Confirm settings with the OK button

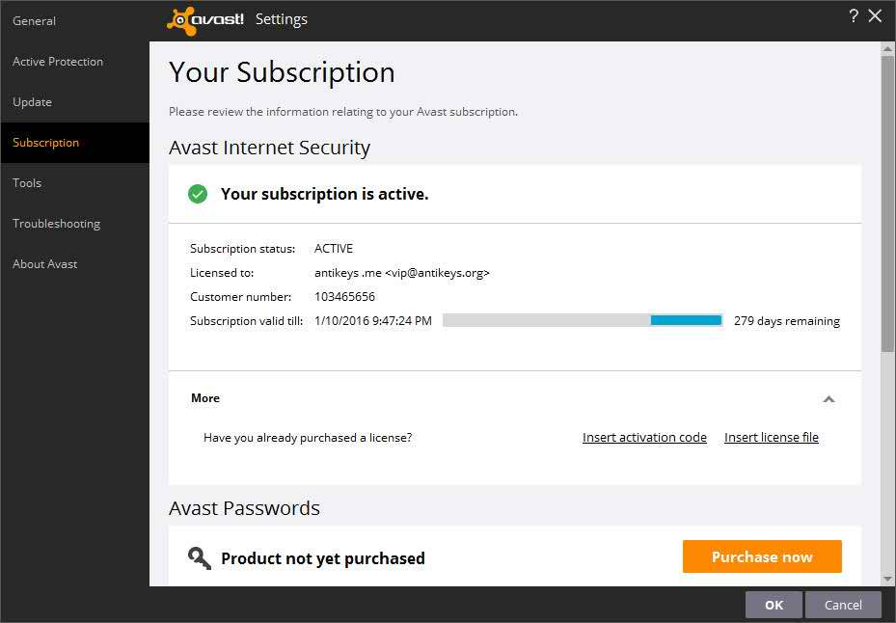[774, 605]
